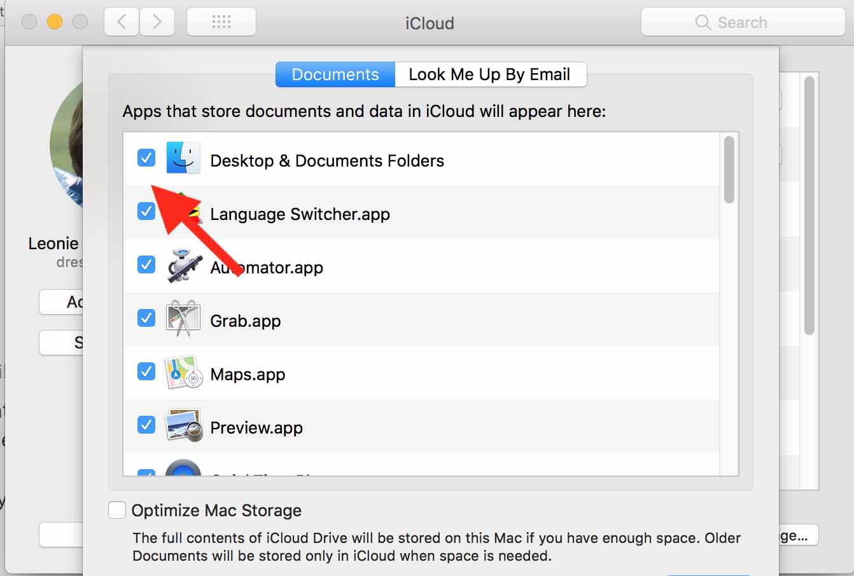The width and height of the screenshot is (854, 576).
Task: Click the app list scrollbar
Action: 729,170
